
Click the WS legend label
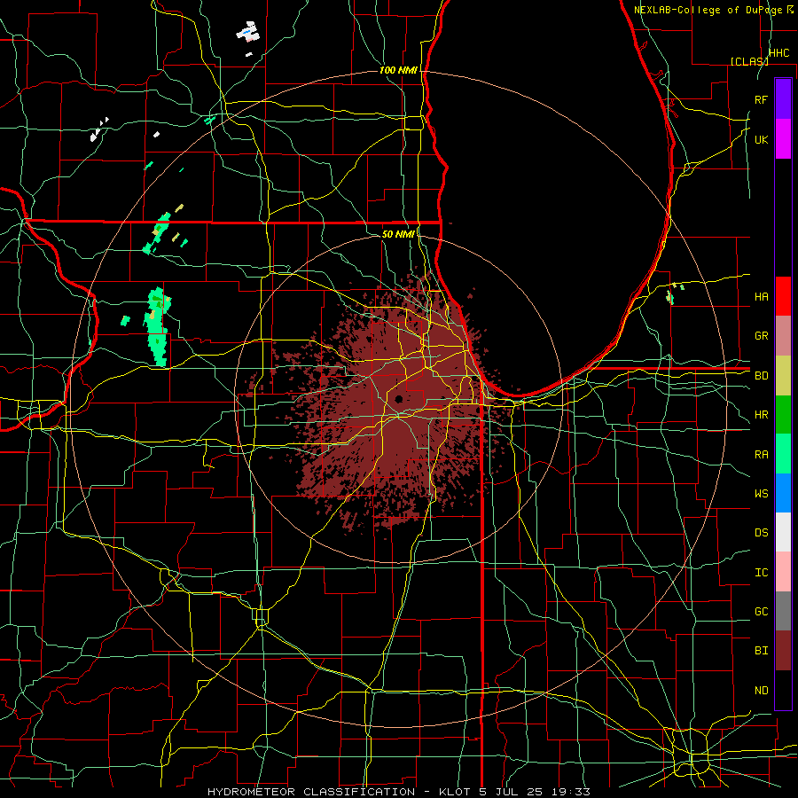click(x=761, y=493)
